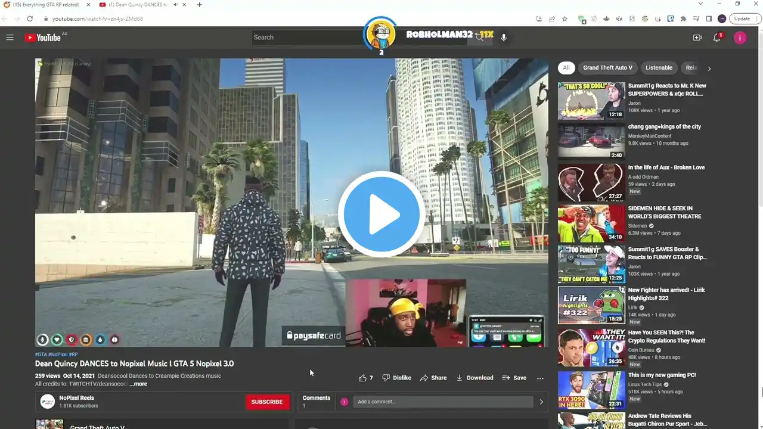Click the share-page icon in the address bar
The width and height of the screenshot is (763, 429).
[551, 18]
